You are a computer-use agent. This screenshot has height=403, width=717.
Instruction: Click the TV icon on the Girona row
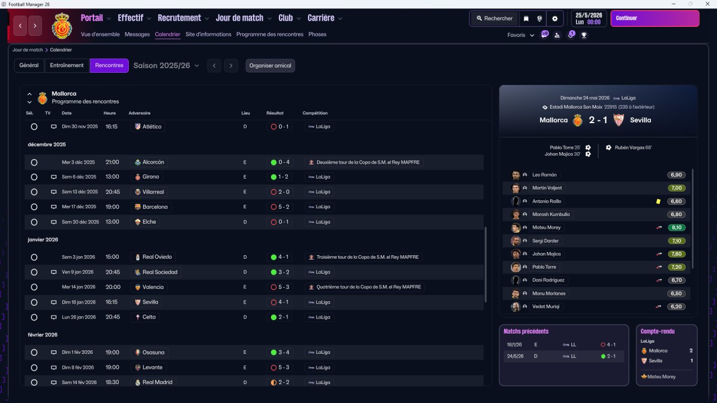tap(54, 177)
